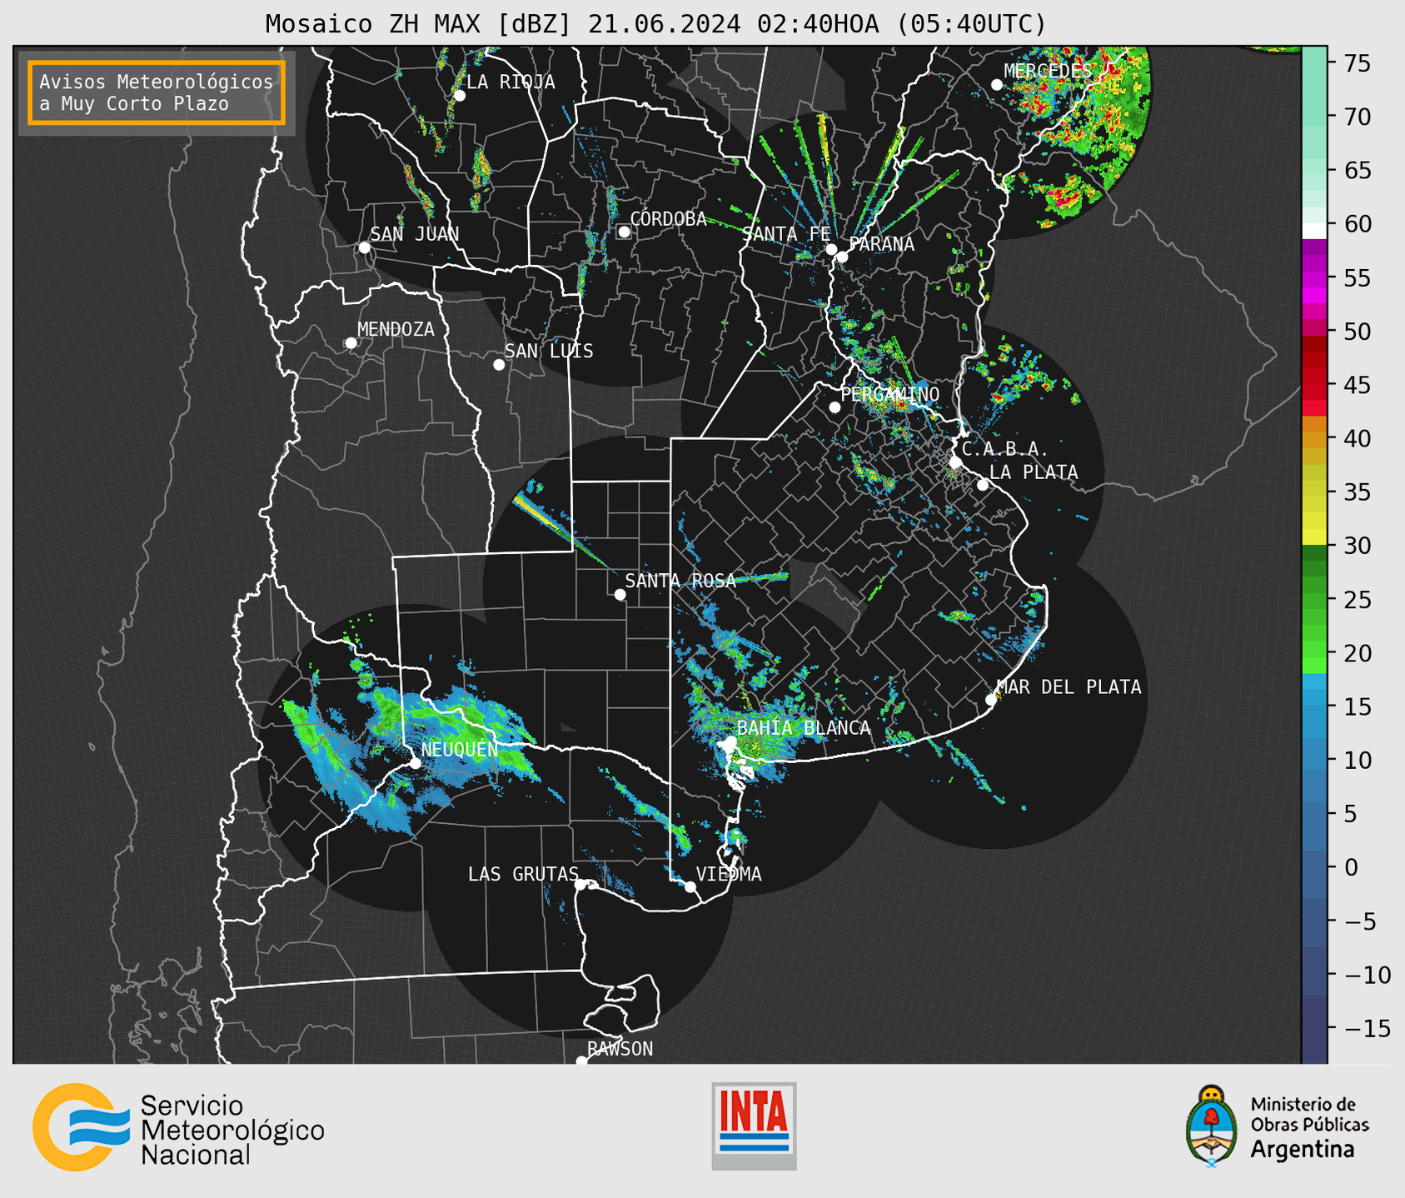The width and height of the screenshot is (1405, 1198).
Task: Click the VIEDMA city marker dot
Action: tap(690, 886)
